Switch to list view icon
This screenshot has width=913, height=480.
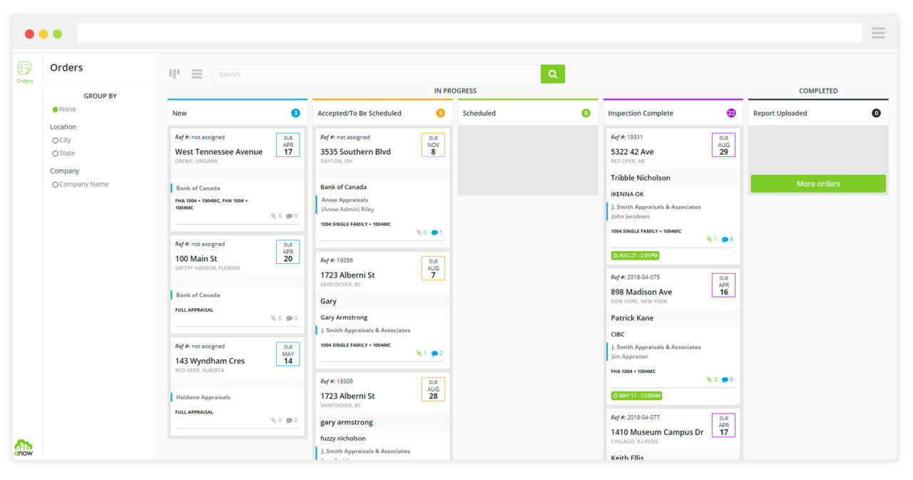coord(197,74)
